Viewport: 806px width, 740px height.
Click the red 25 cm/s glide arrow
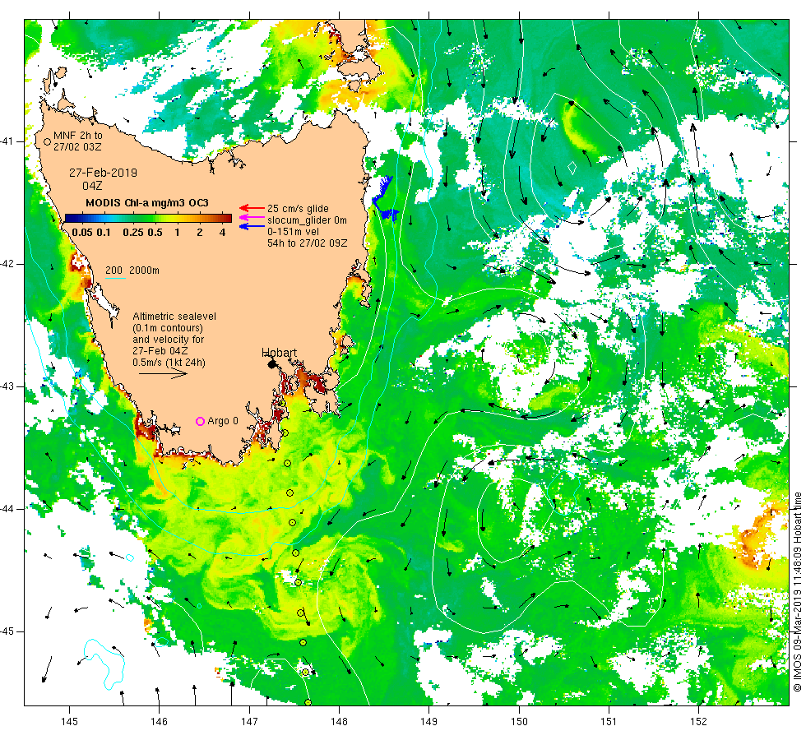[252, 208]
